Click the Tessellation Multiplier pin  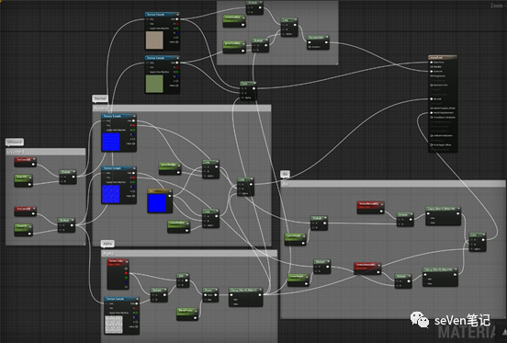coord(432,117)
